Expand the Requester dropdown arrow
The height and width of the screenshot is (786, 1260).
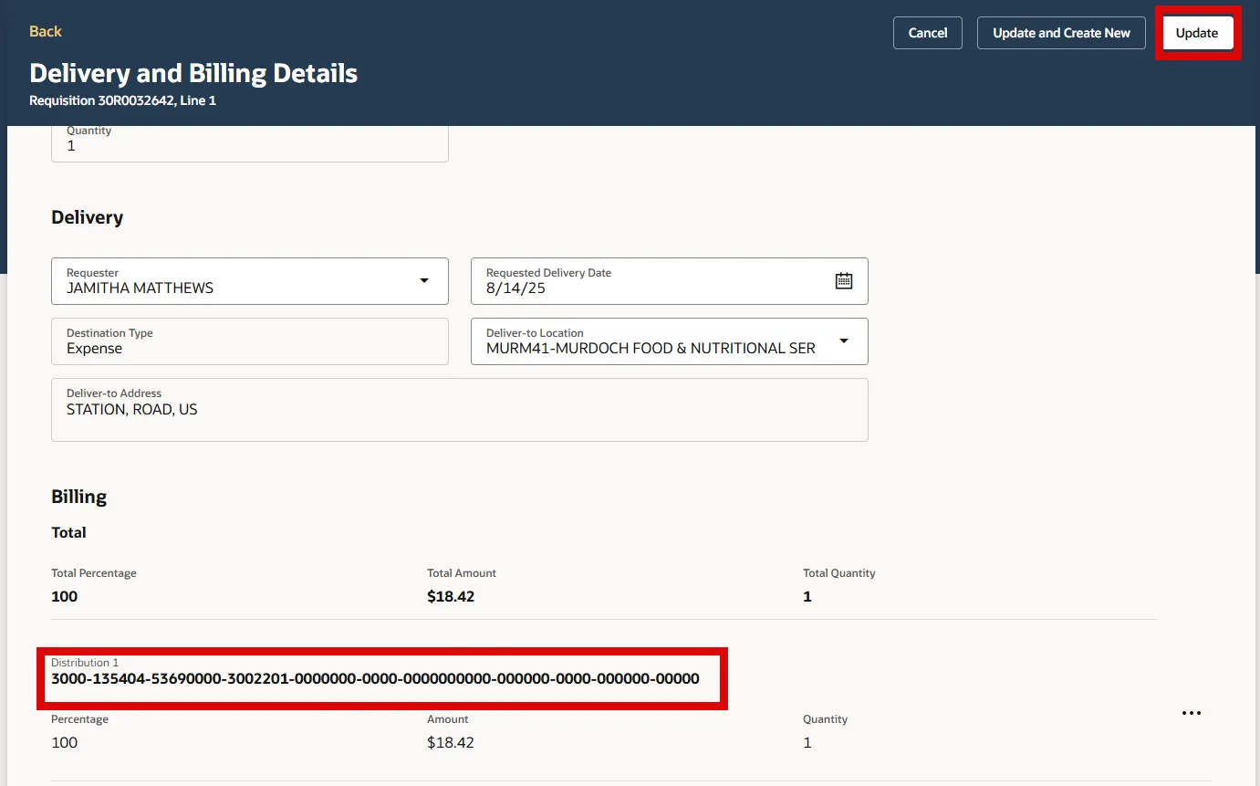pos(424,281)
